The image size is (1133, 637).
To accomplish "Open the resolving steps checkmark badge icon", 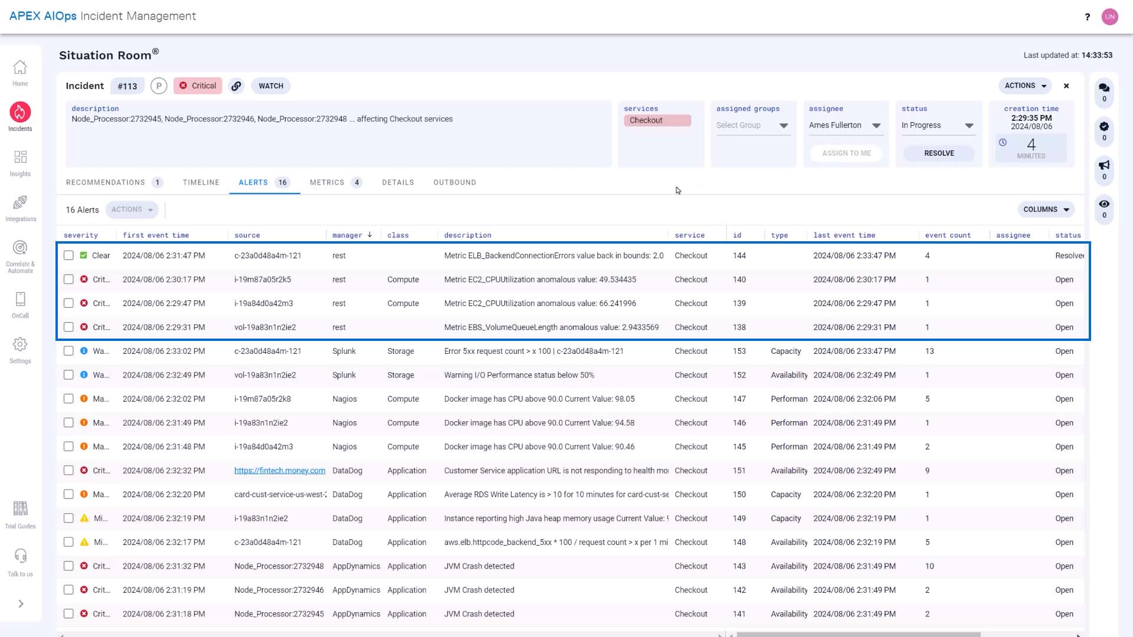I will (x=1104, y=126).
